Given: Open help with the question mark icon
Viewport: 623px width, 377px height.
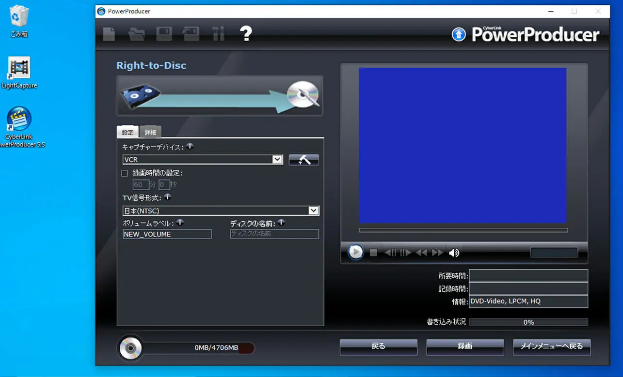Looking at the screenshot, I should pyautogui.click(x=246, y=34).
